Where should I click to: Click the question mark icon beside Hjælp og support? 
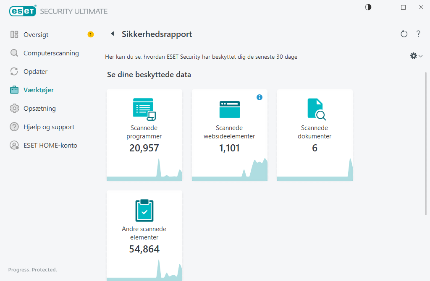(14, 127)
